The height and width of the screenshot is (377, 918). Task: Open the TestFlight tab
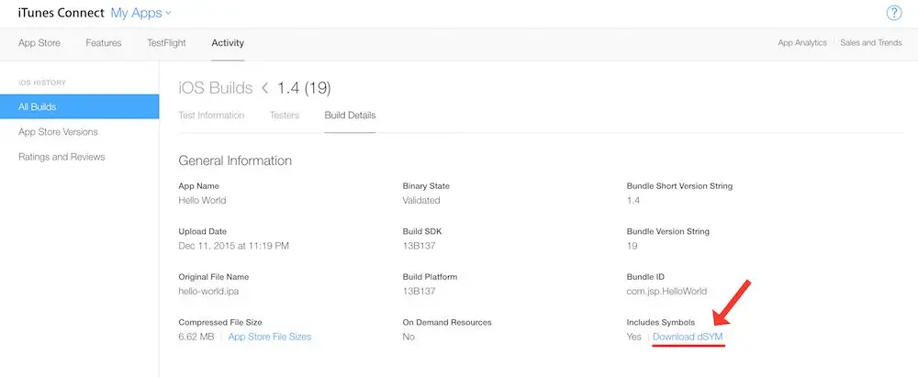[166, 43]
